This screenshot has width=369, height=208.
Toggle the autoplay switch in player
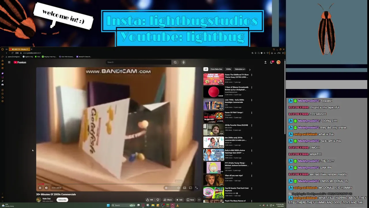point(166,188)
